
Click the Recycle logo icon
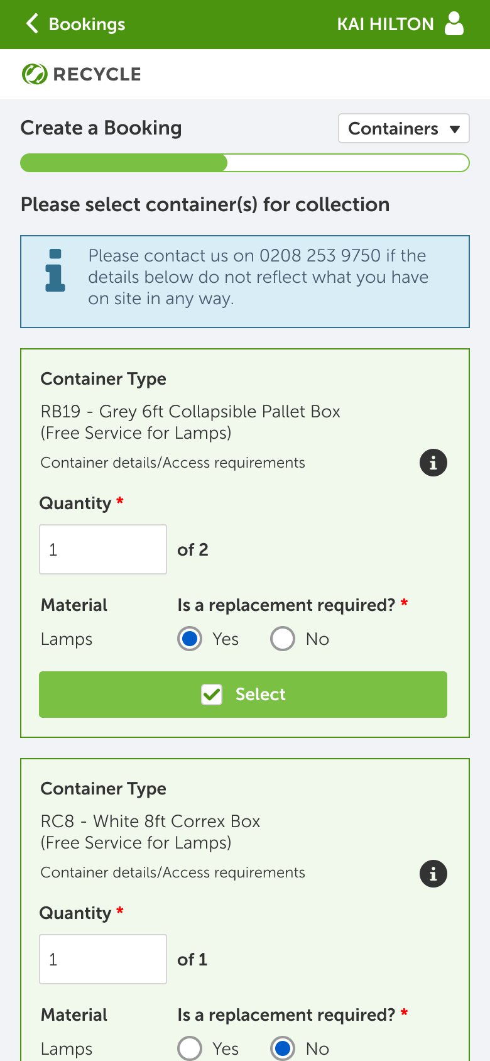pos(34,74)
